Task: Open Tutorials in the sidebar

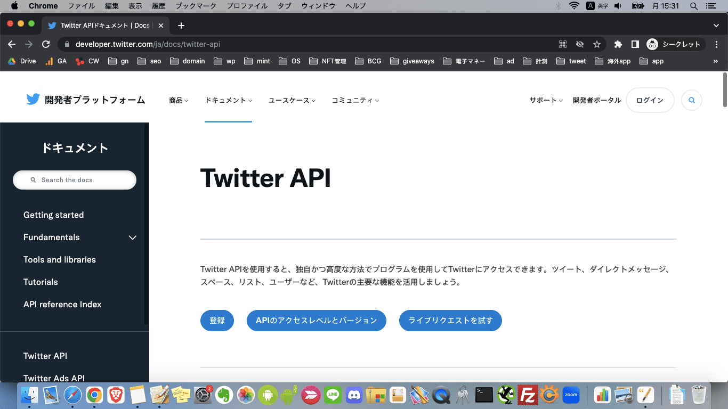Action: click(41, 282)
